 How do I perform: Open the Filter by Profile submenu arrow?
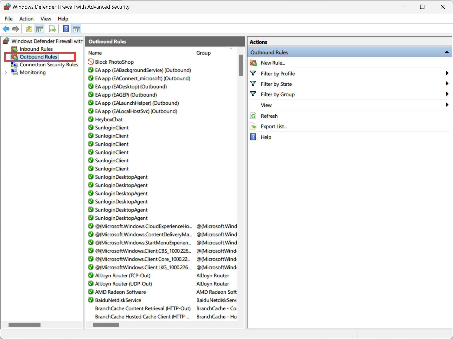coord(447,73)
